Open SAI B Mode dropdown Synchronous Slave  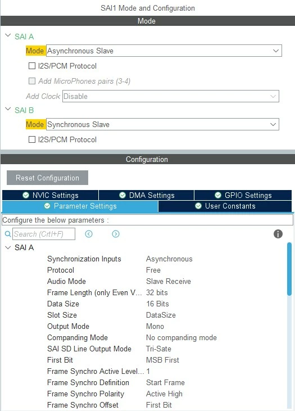pos(163,124)
